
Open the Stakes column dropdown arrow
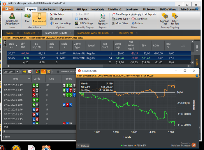tap(17, 46)
